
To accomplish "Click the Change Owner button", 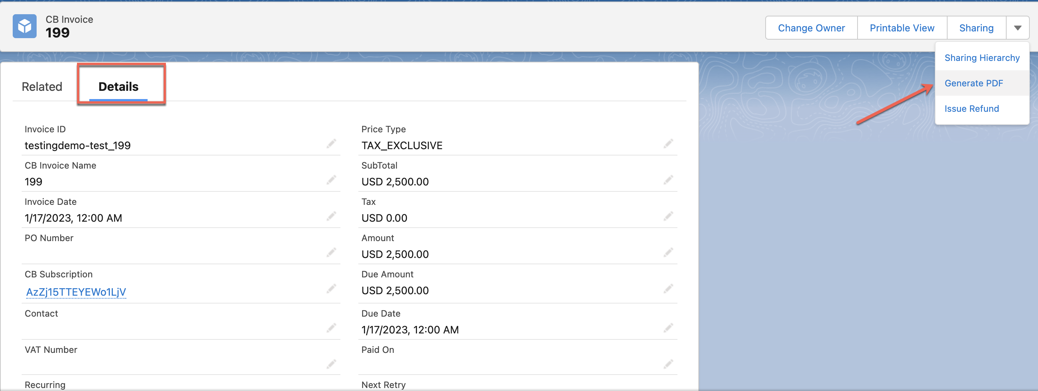I will click(811, 28).
